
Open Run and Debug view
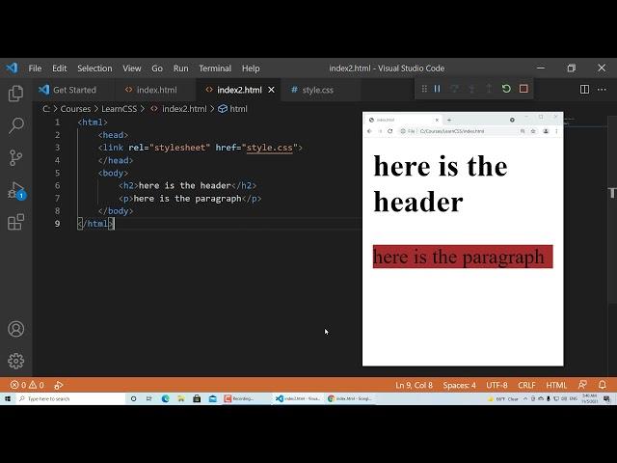pyautogui.click(x=15, y=190)
